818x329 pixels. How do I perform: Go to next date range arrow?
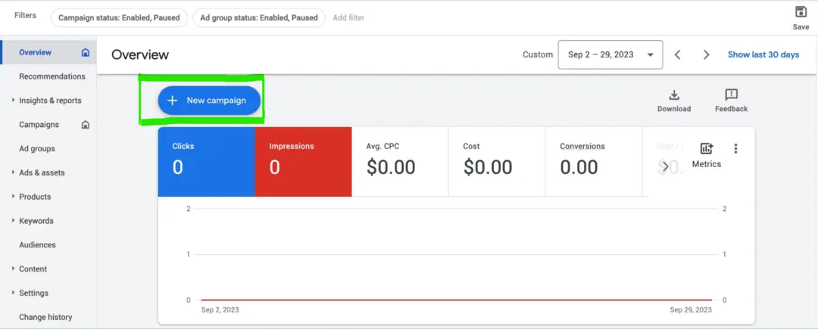[707, 54]
